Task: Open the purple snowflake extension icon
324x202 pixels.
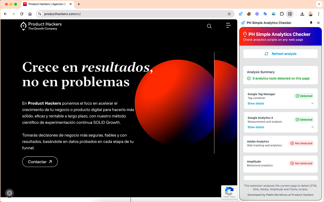Action: coord(257,14)
